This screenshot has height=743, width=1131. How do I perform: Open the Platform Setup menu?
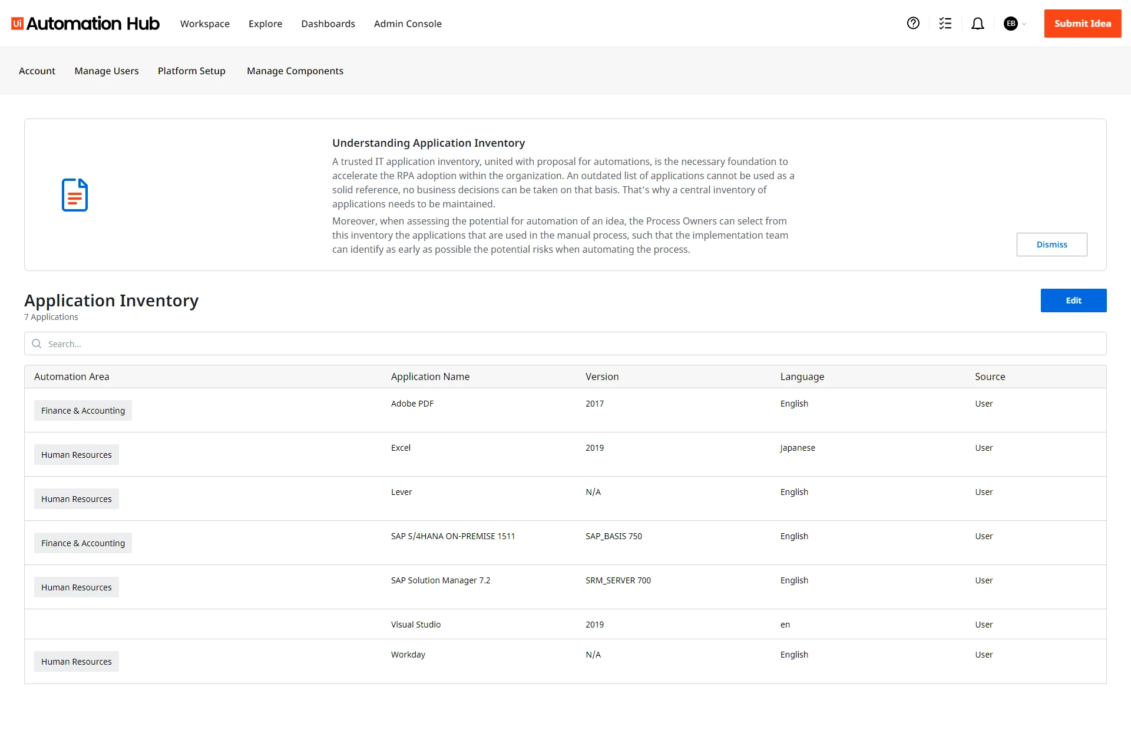click(x=191, y=71)
